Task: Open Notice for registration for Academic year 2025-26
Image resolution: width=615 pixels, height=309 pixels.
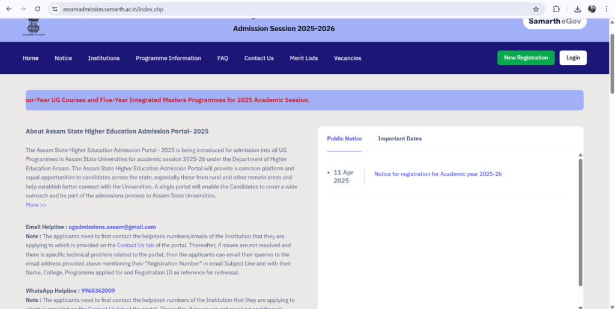Action: [x=438, y=174]
